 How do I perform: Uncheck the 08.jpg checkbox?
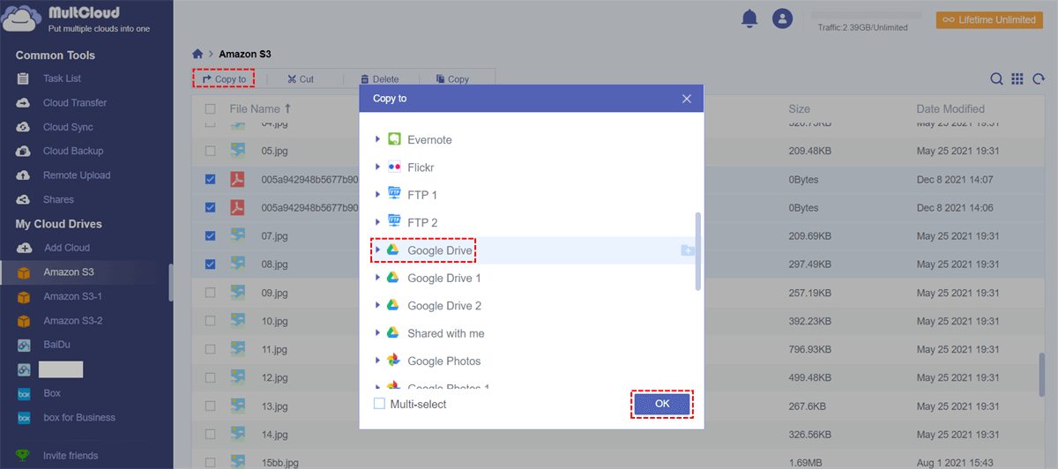[x=210, y=264]
